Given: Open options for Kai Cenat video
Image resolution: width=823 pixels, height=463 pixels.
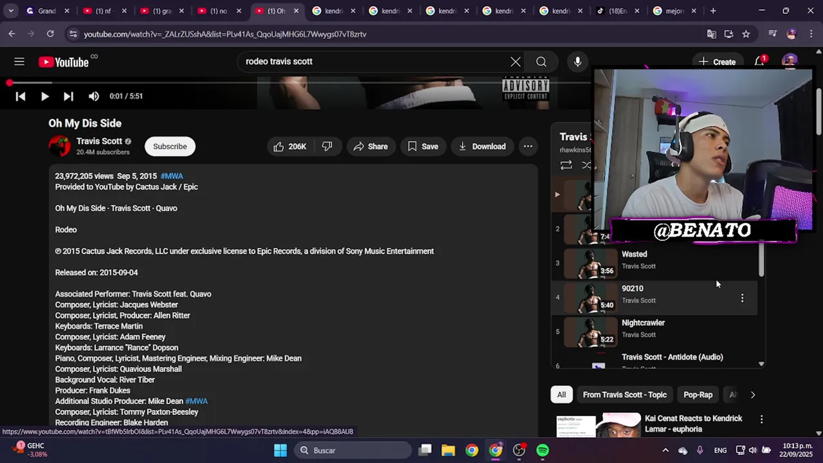Looking at the screenshot, I should point(761,419).
